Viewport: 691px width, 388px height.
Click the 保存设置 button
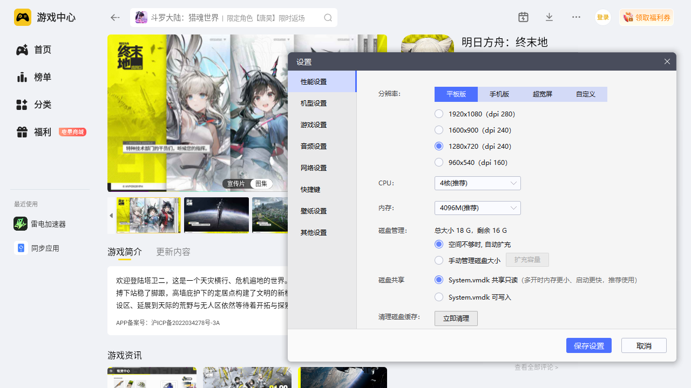[588, 345]
